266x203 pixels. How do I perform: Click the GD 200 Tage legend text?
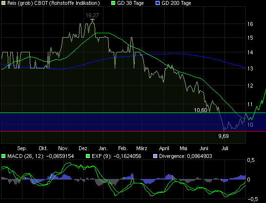[x=176, y=3]
